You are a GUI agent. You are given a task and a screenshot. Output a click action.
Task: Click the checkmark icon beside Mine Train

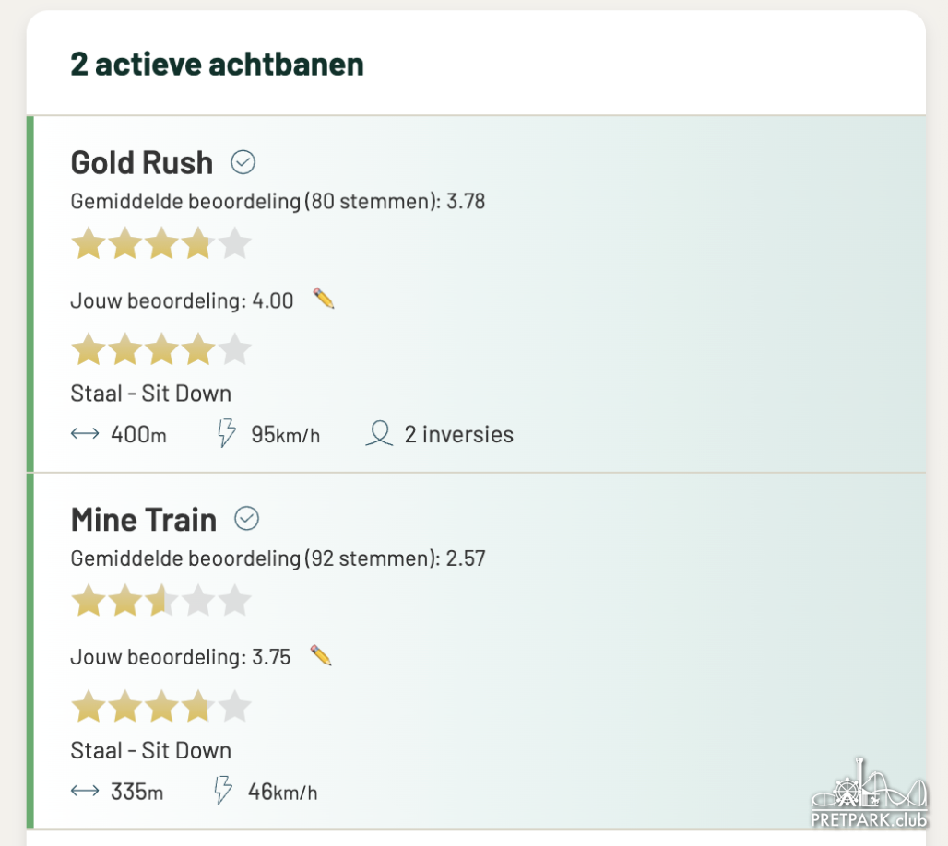coord(246,520)
